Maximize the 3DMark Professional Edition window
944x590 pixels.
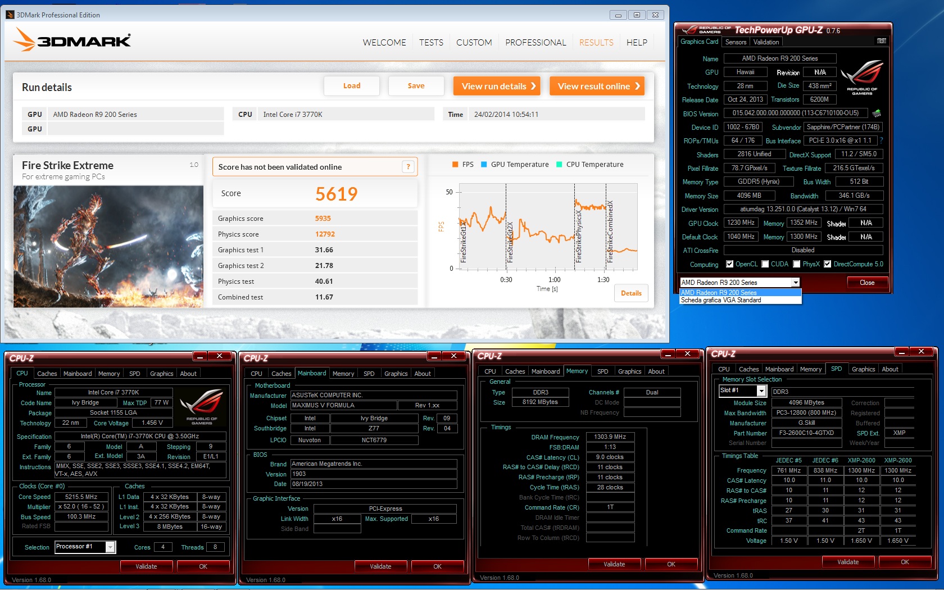click(637, 15)
